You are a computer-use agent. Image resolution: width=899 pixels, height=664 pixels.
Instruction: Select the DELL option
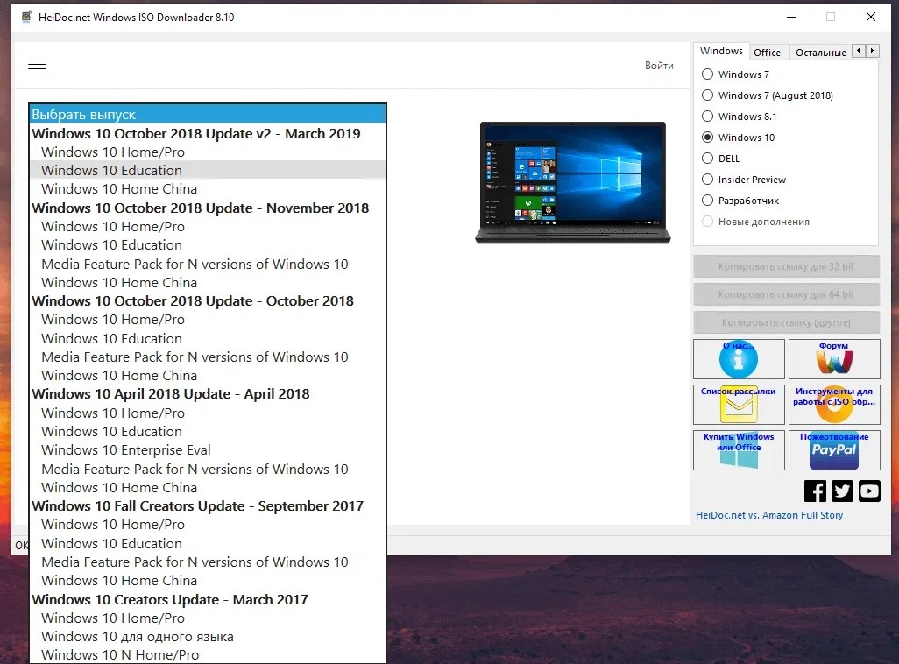706,159
